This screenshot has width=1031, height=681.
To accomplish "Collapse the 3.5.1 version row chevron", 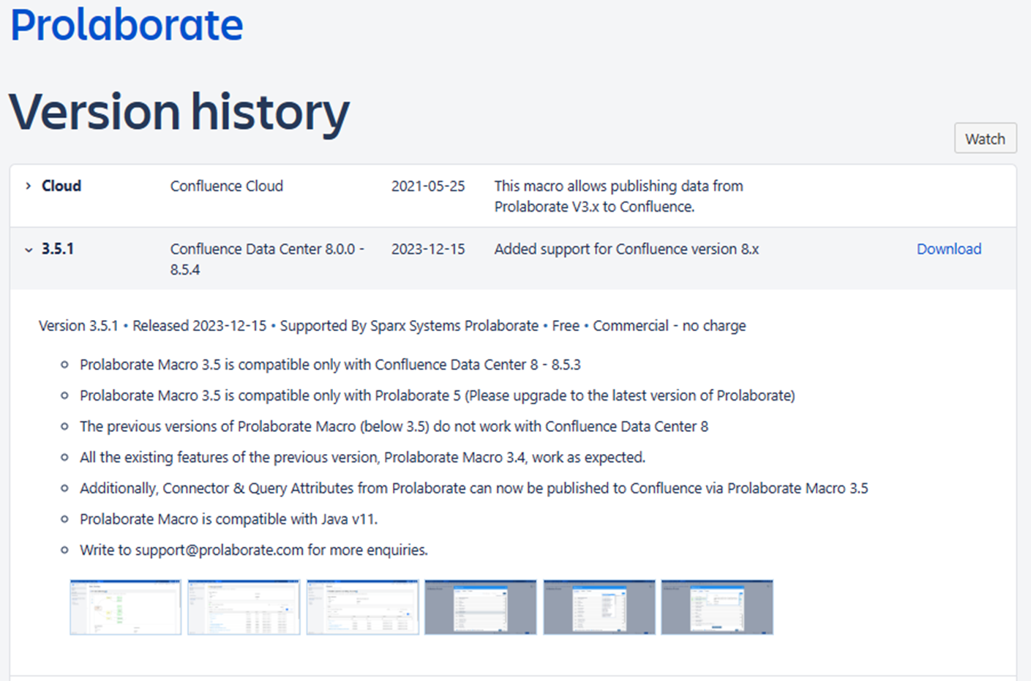I will tap(29, 250).
